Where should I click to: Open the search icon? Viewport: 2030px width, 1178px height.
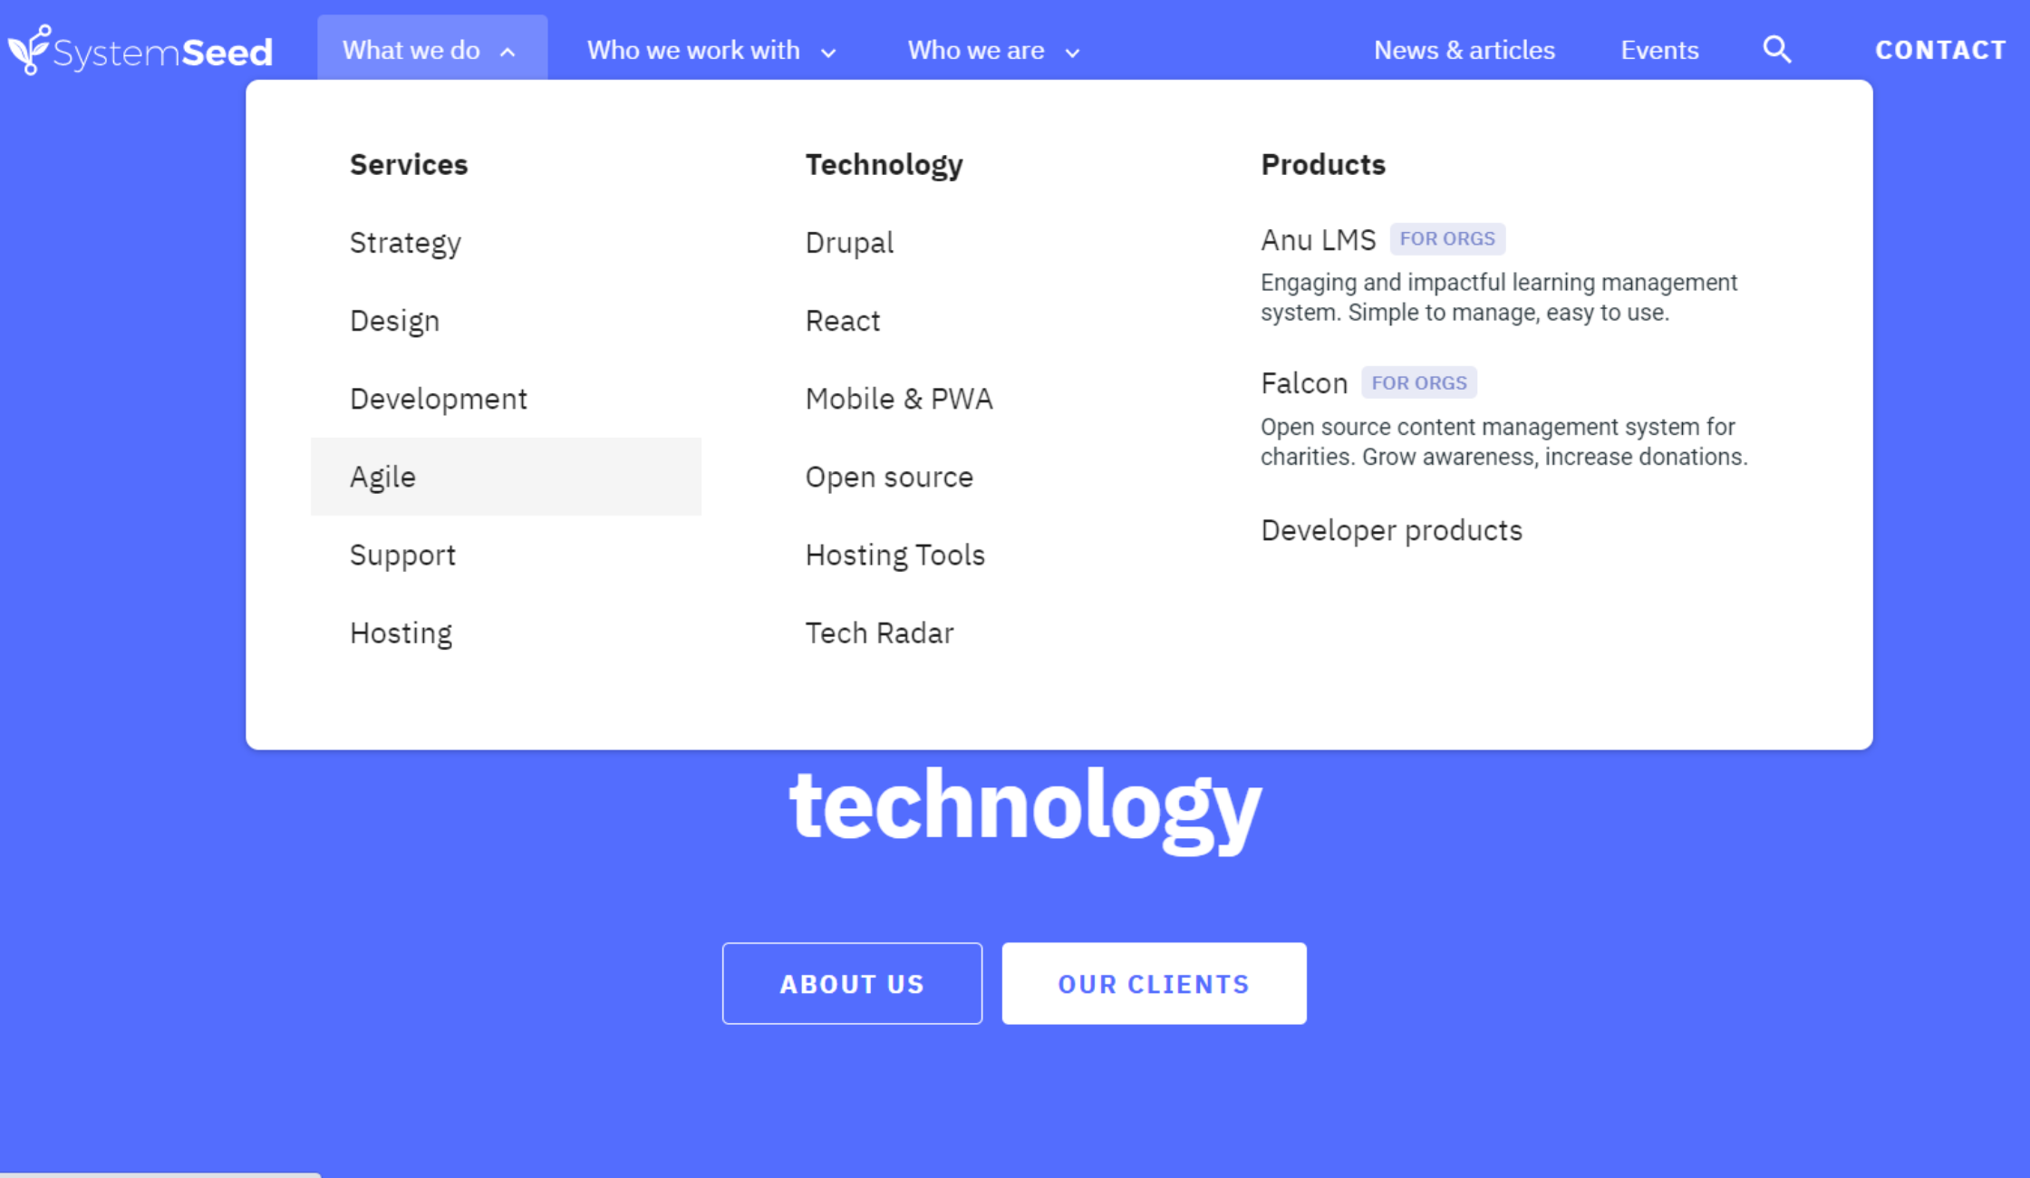(x=1778, y=49)
